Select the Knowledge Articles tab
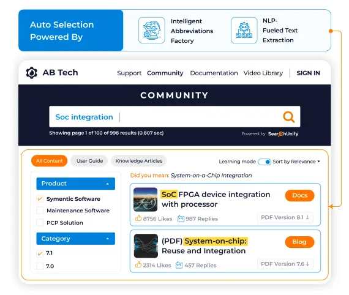This screenshot has height=295, width=349. (138, 161)
